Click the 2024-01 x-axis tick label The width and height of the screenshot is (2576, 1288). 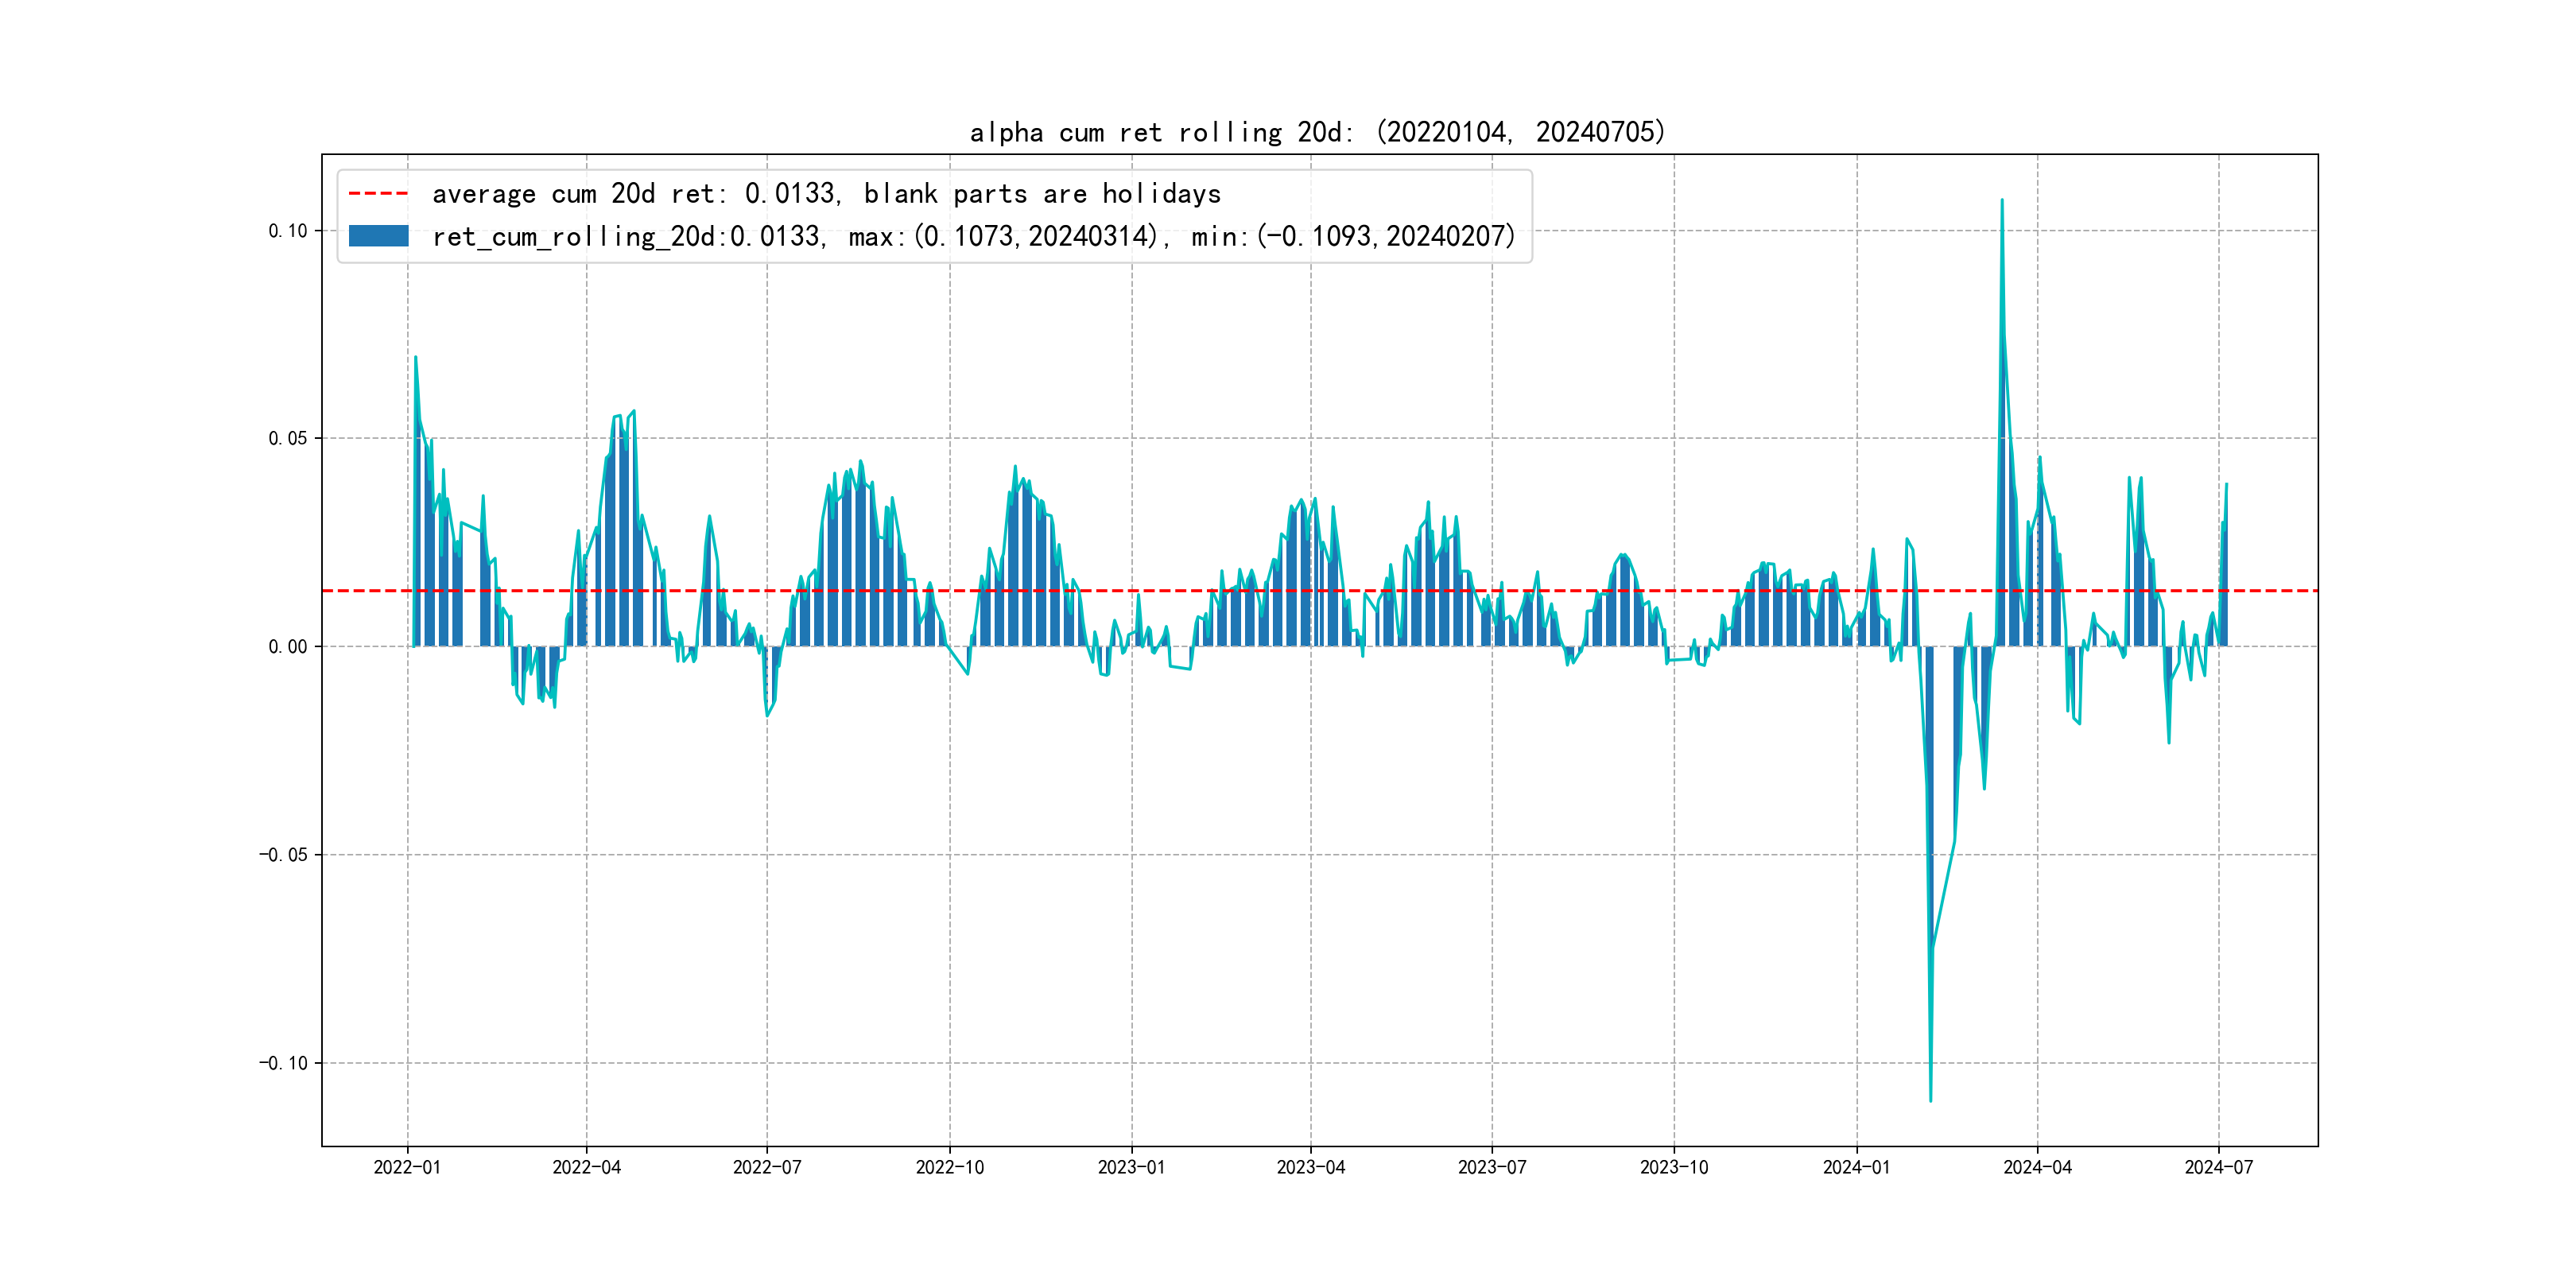pos(1857,1167)
